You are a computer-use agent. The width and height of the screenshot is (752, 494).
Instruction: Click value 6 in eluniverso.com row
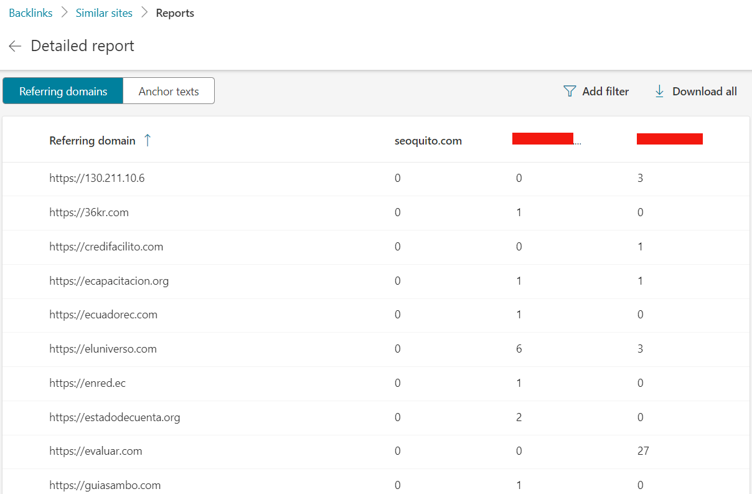coord(519,349)
